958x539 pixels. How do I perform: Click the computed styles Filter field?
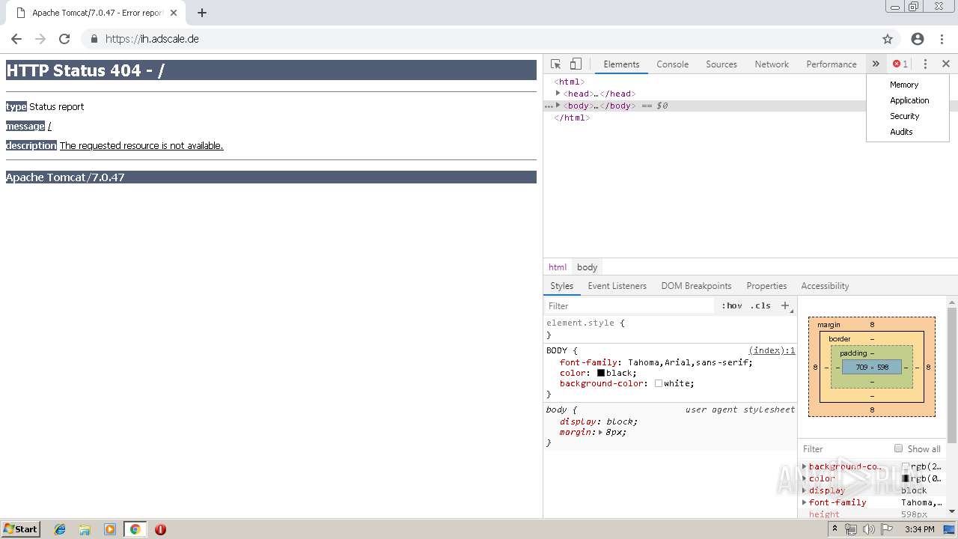(845, 448)
